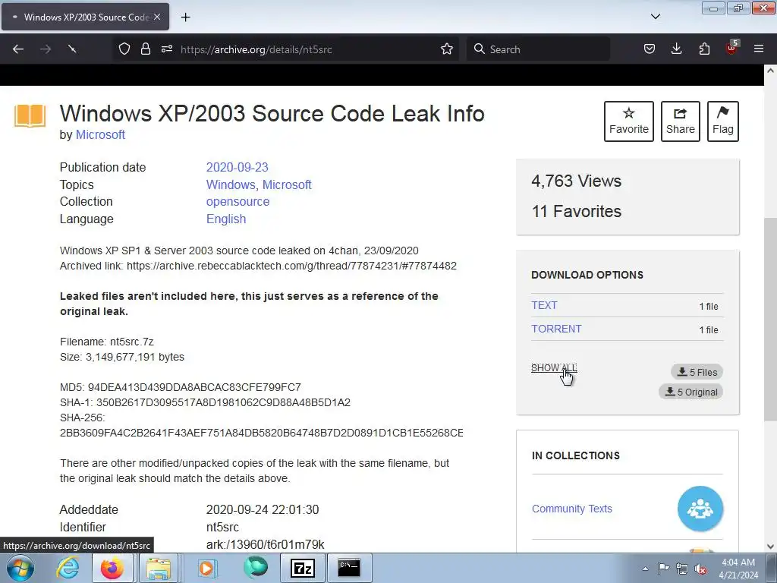Screen dimensions: 777x583
Task: Download the TORRENT file option
Action: coord(556,329)
